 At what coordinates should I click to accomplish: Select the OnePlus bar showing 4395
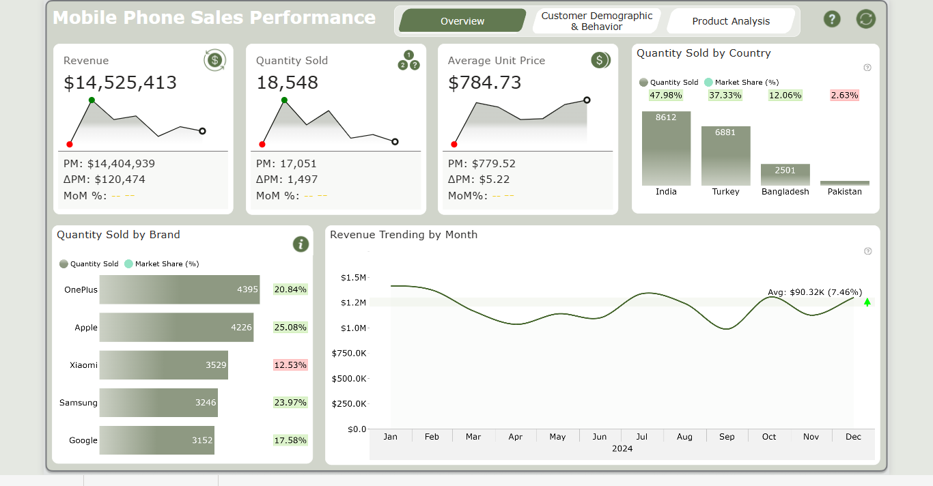180,289
